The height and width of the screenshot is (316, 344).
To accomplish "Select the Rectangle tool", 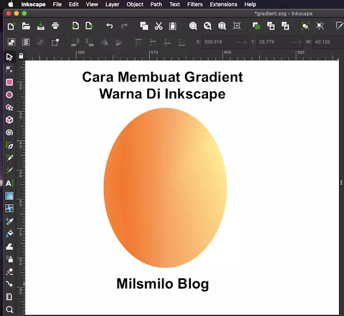I will 10,82.
